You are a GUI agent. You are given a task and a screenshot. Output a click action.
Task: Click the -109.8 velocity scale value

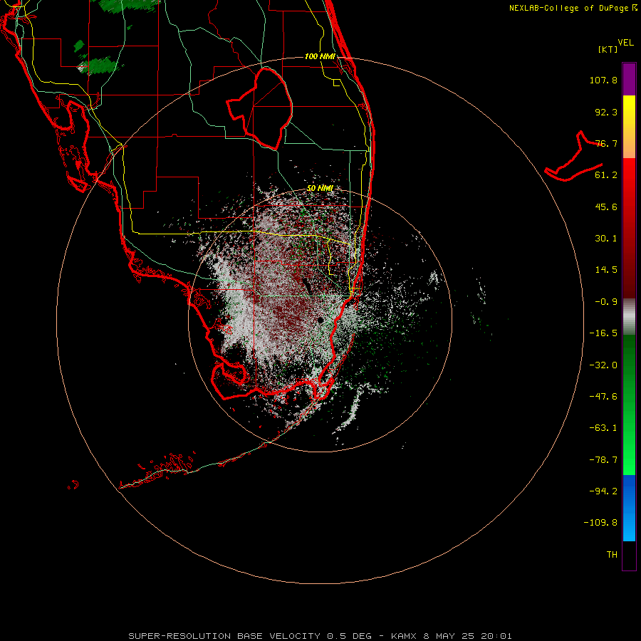(600, 523)
